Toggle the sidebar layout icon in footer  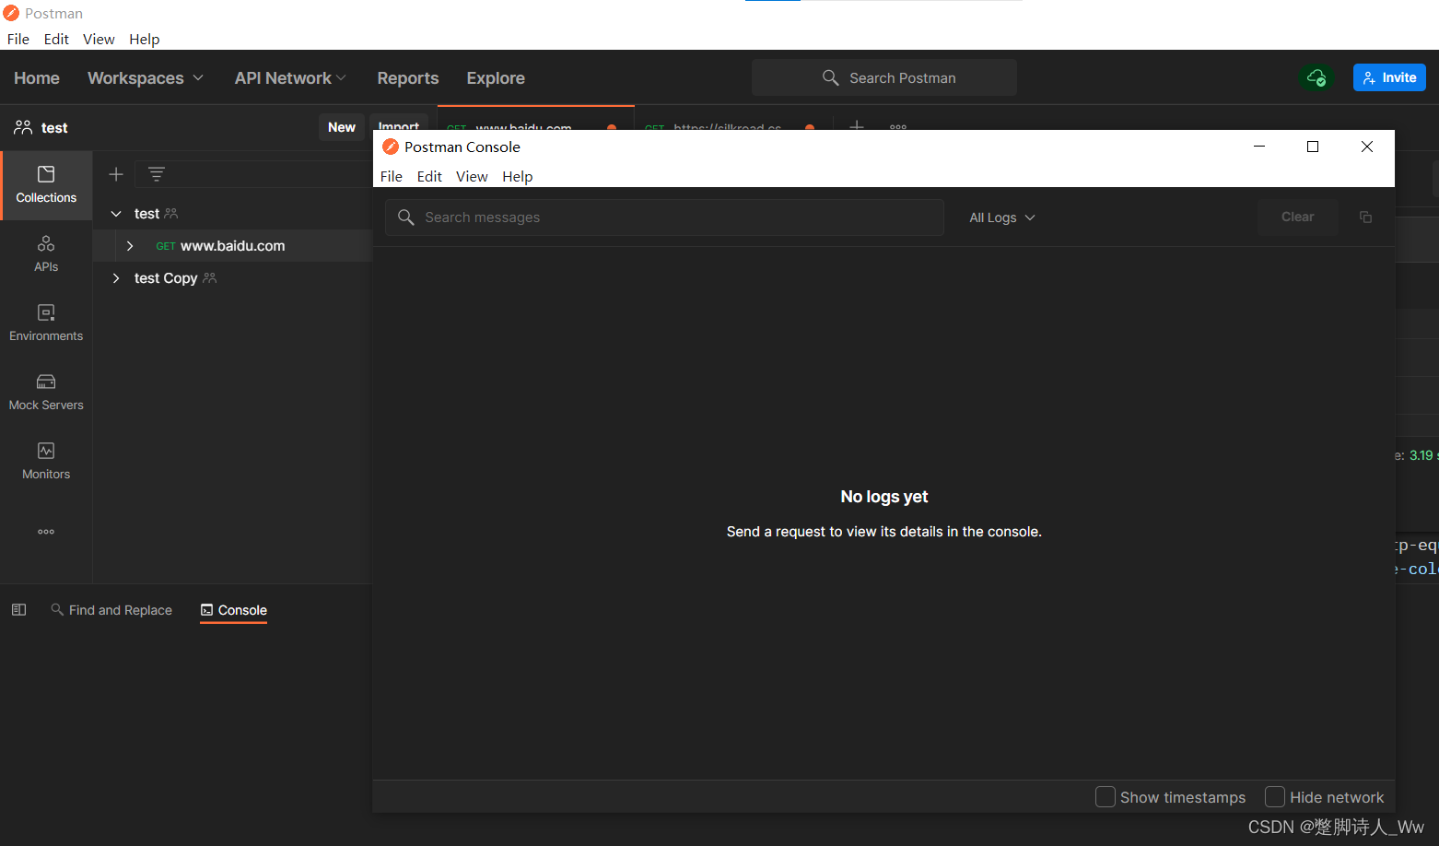point(18,610)
